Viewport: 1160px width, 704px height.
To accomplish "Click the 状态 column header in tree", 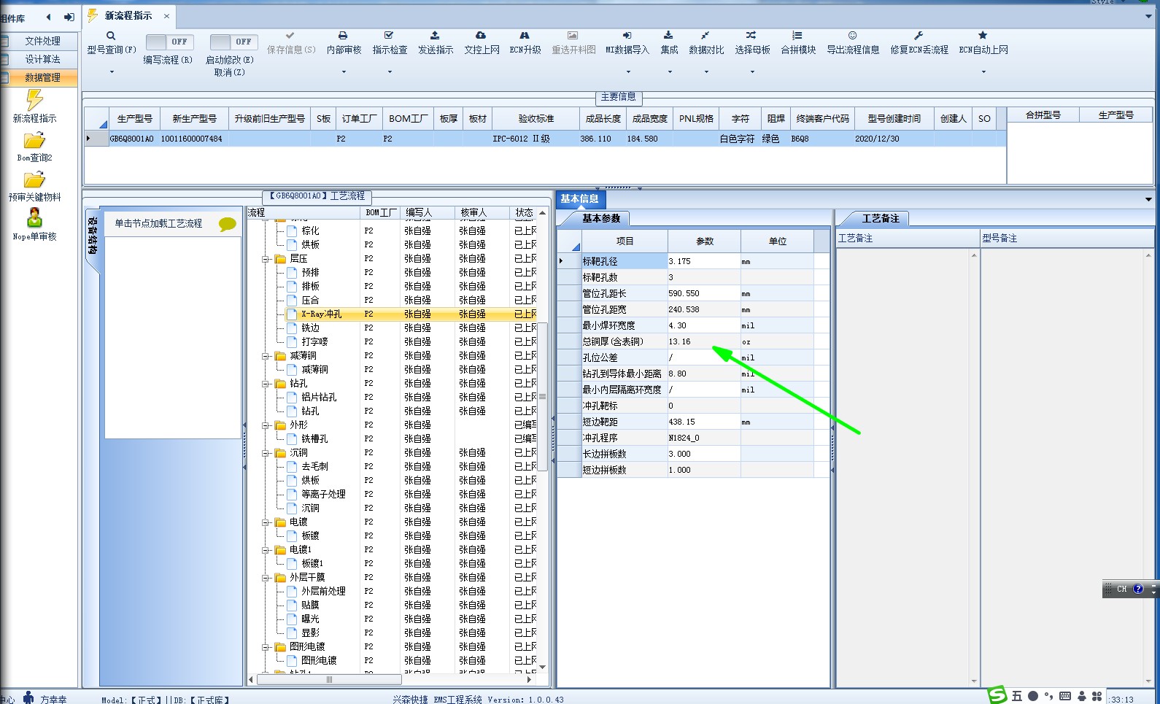I will [524, 212].
